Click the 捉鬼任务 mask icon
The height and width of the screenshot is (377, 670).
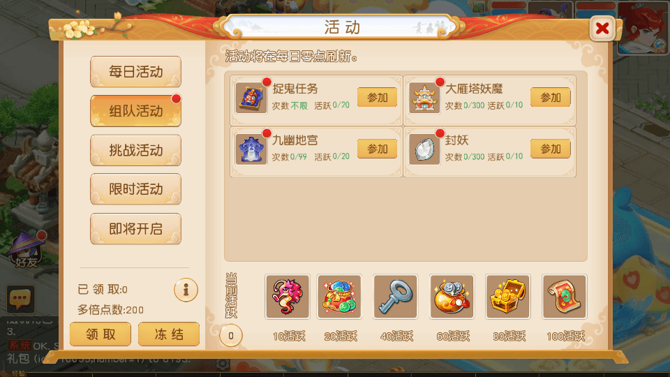251,98
